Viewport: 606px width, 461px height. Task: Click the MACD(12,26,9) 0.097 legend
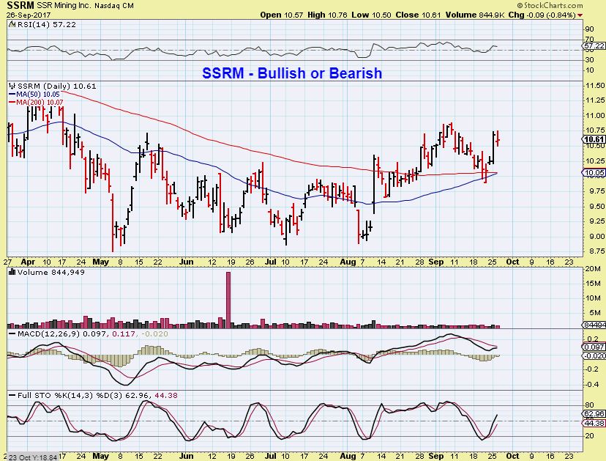coord(59,333)
